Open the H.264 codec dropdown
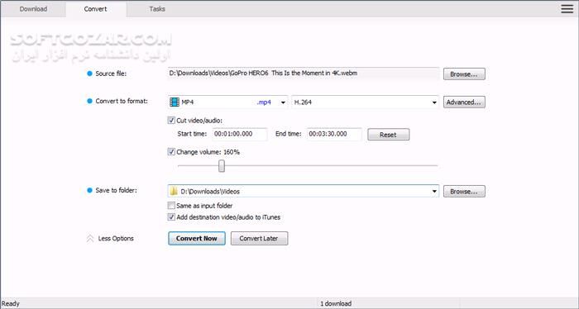This screenshot has width=579, height=309. 434,102
